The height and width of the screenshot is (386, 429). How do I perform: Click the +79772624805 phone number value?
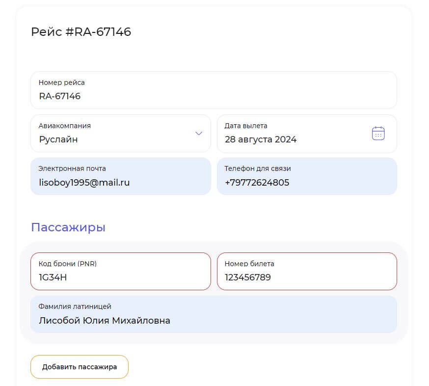[x=257, y=183]
